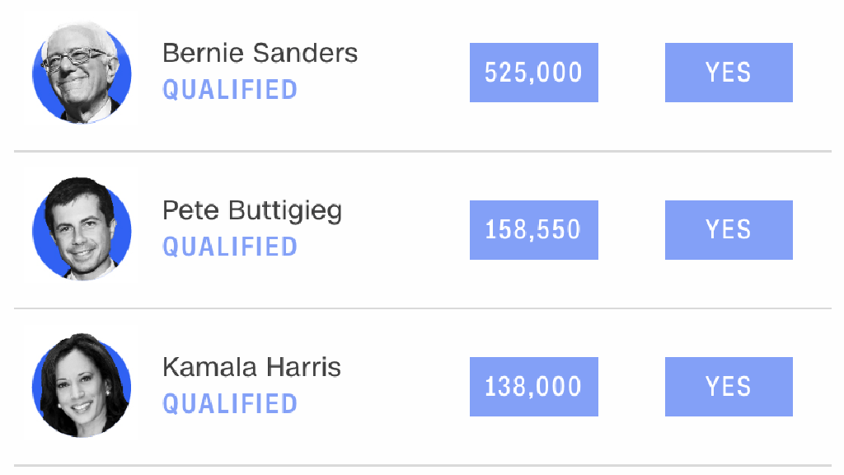
Task: Click Pete Buttigieg's portrait photo
Action: point(82,229)
